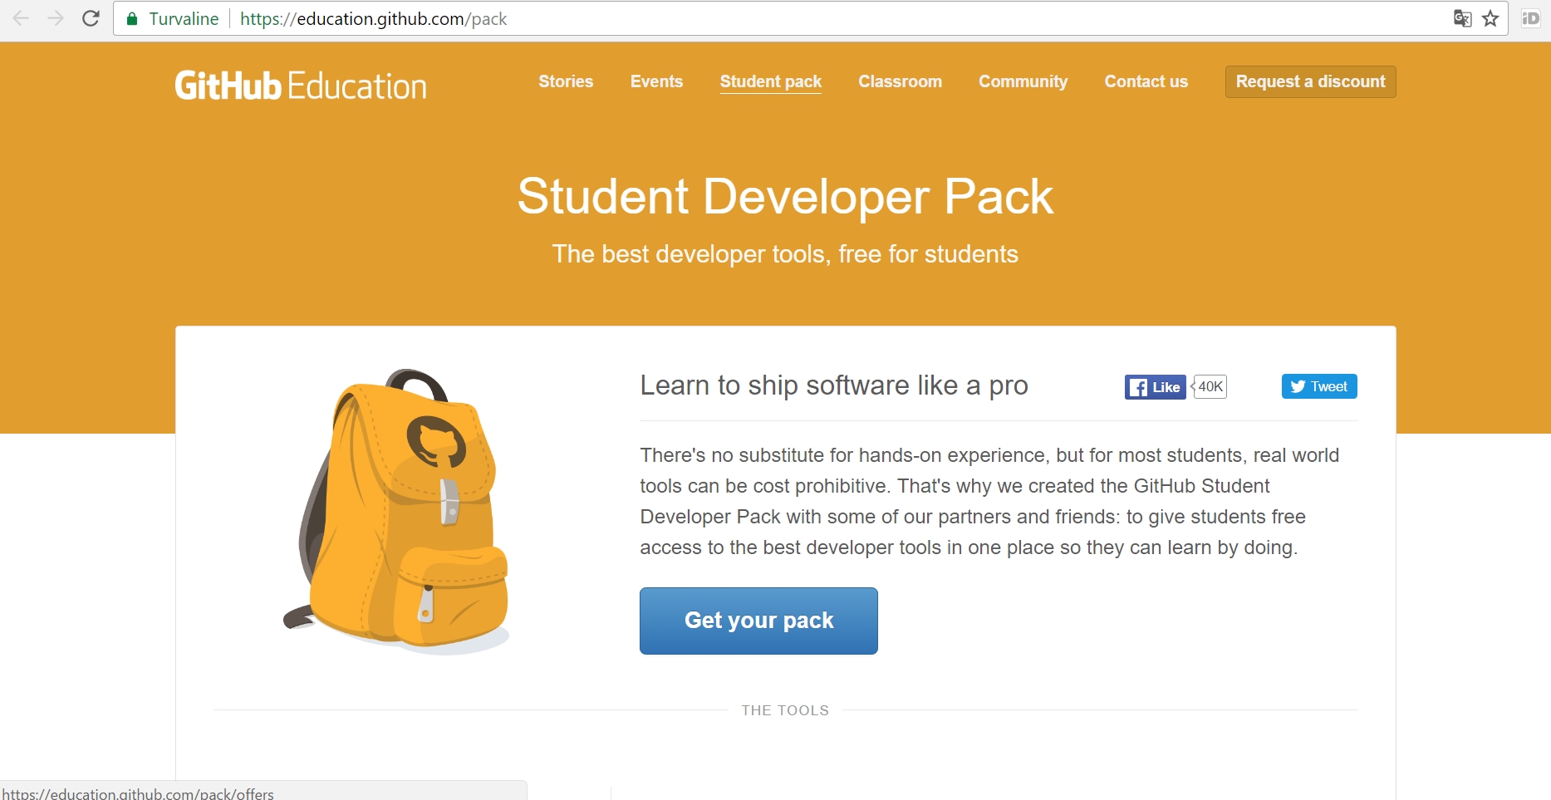Bookmark page with the star icon

1490,18
